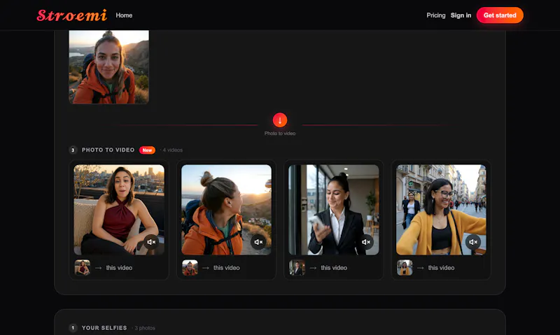Unmute the video of woman in maroon top
Screen dimensions: 560x335
(151, 242)
